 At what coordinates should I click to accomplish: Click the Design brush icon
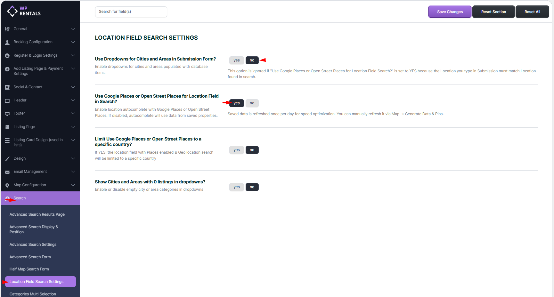click(x=7, y=159)
